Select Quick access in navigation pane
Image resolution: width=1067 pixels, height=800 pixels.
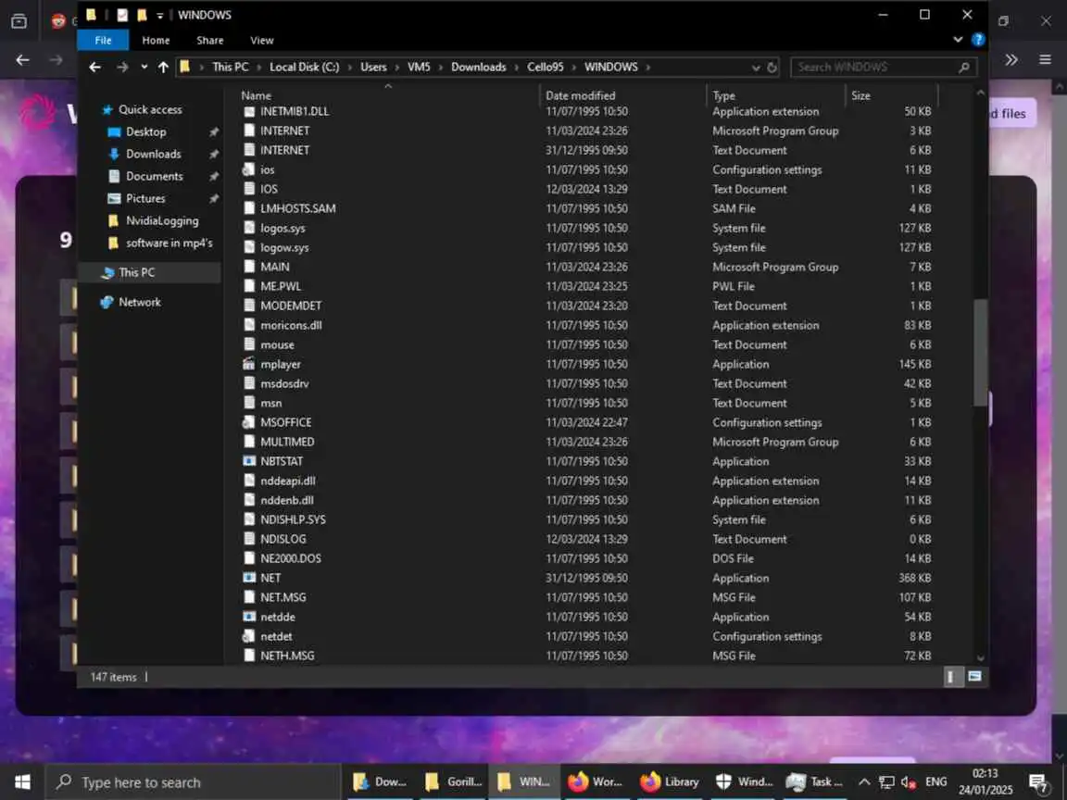[x=150, y=109]
